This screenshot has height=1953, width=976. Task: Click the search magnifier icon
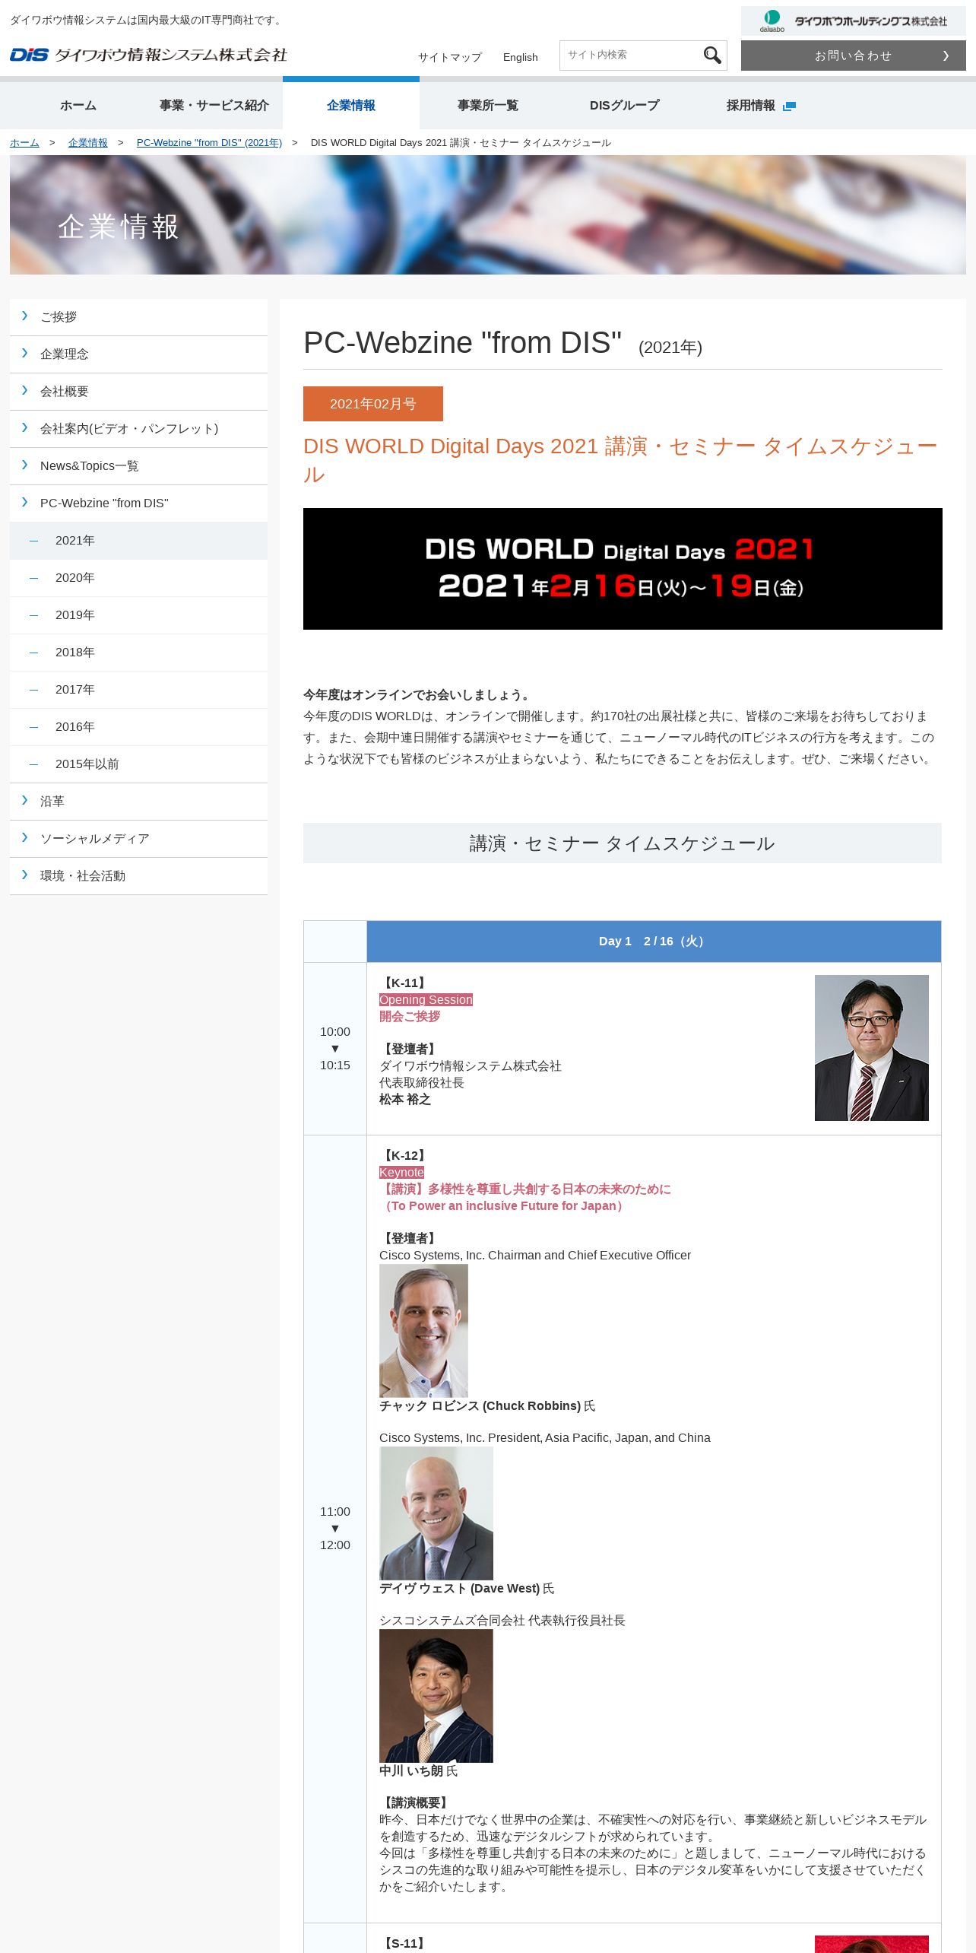tap(711, 56)
